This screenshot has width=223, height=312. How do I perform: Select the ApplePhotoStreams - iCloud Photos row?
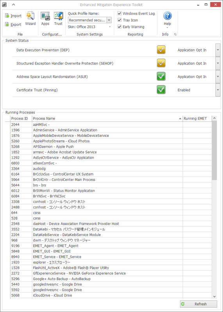111,141
